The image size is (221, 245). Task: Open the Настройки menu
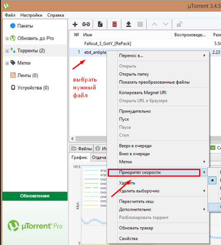[x=31, y=15]
